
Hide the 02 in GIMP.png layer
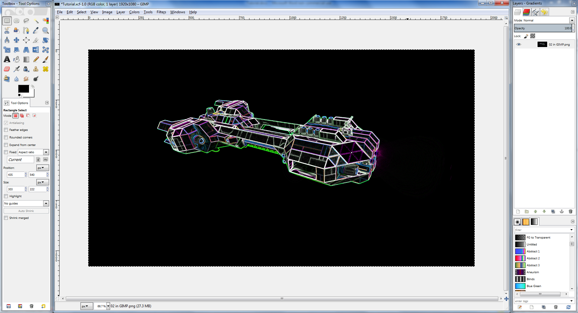[x=519, y=44]
